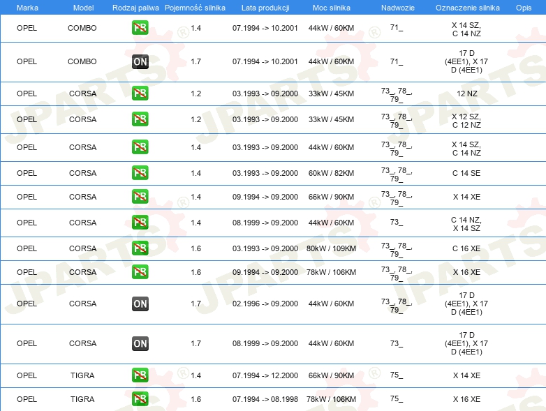Click the black ON diesel icon for Combo 1.7
The image size is (546, 411).
pyautogui.click(x=140, y=61)
